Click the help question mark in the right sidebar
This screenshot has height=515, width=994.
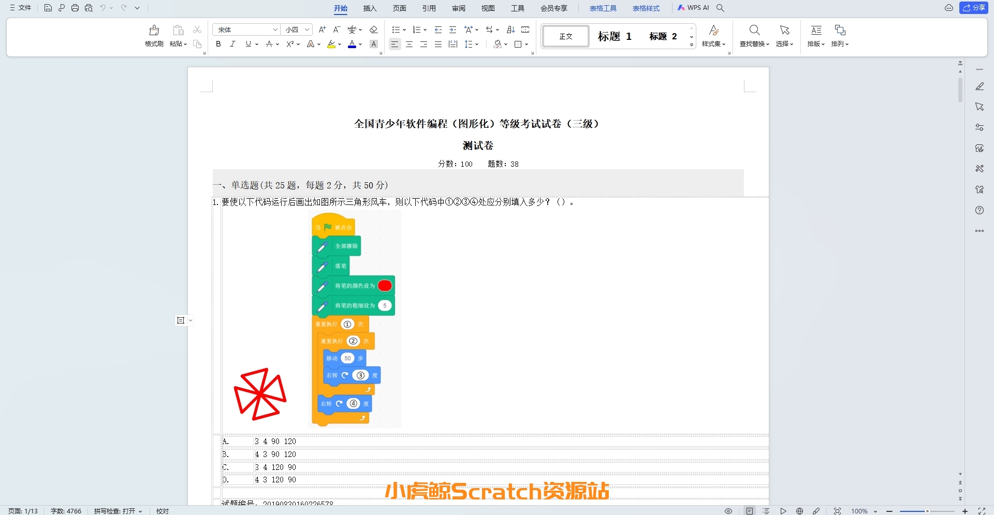[980, 210]
